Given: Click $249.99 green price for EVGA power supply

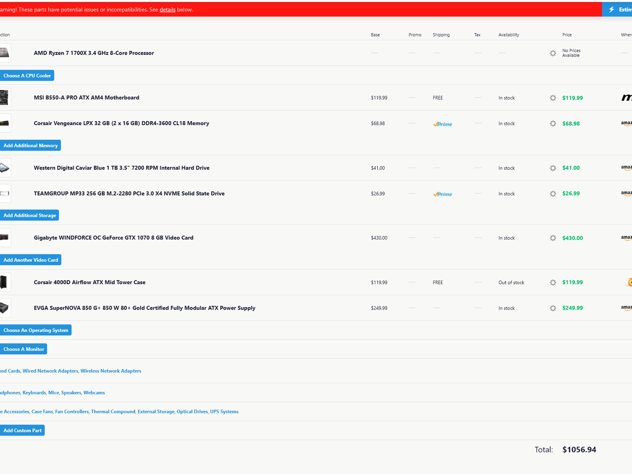Looking at the screenshot, I should tap(572, 308).
